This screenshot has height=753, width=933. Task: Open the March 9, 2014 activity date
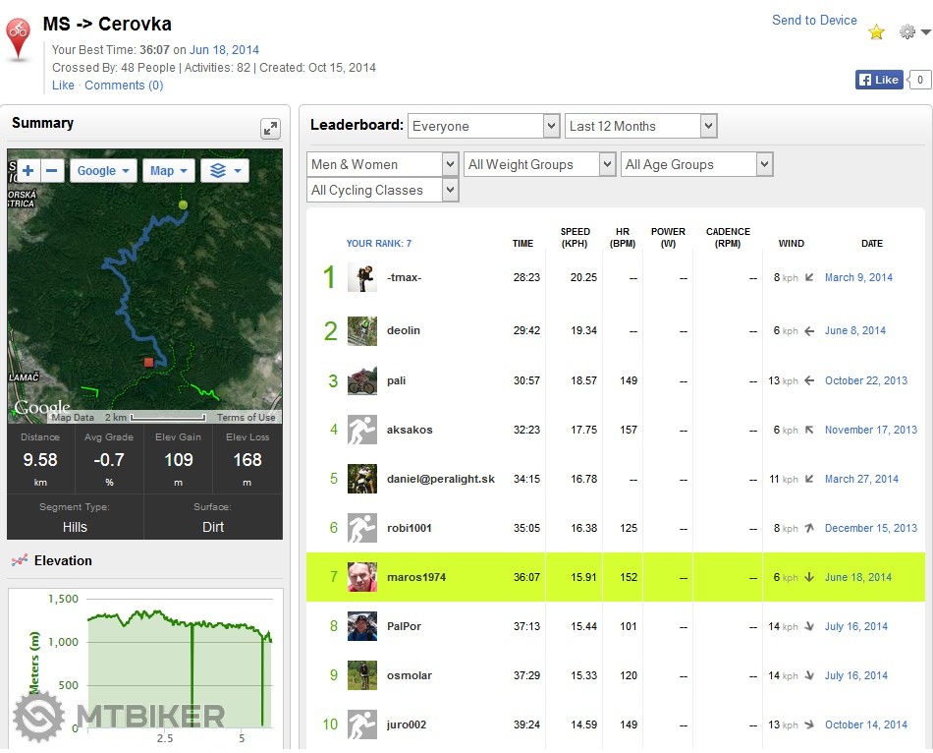(x=858, y=277)
